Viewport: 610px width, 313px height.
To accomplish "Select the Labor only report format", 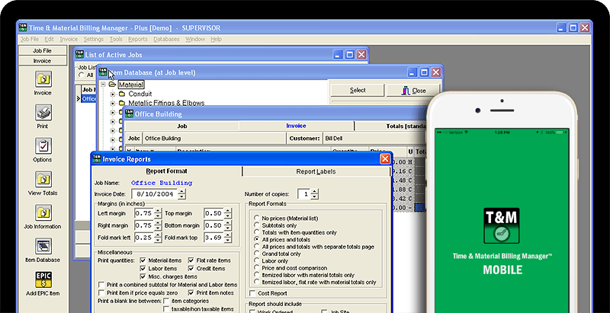I will 256,261.
